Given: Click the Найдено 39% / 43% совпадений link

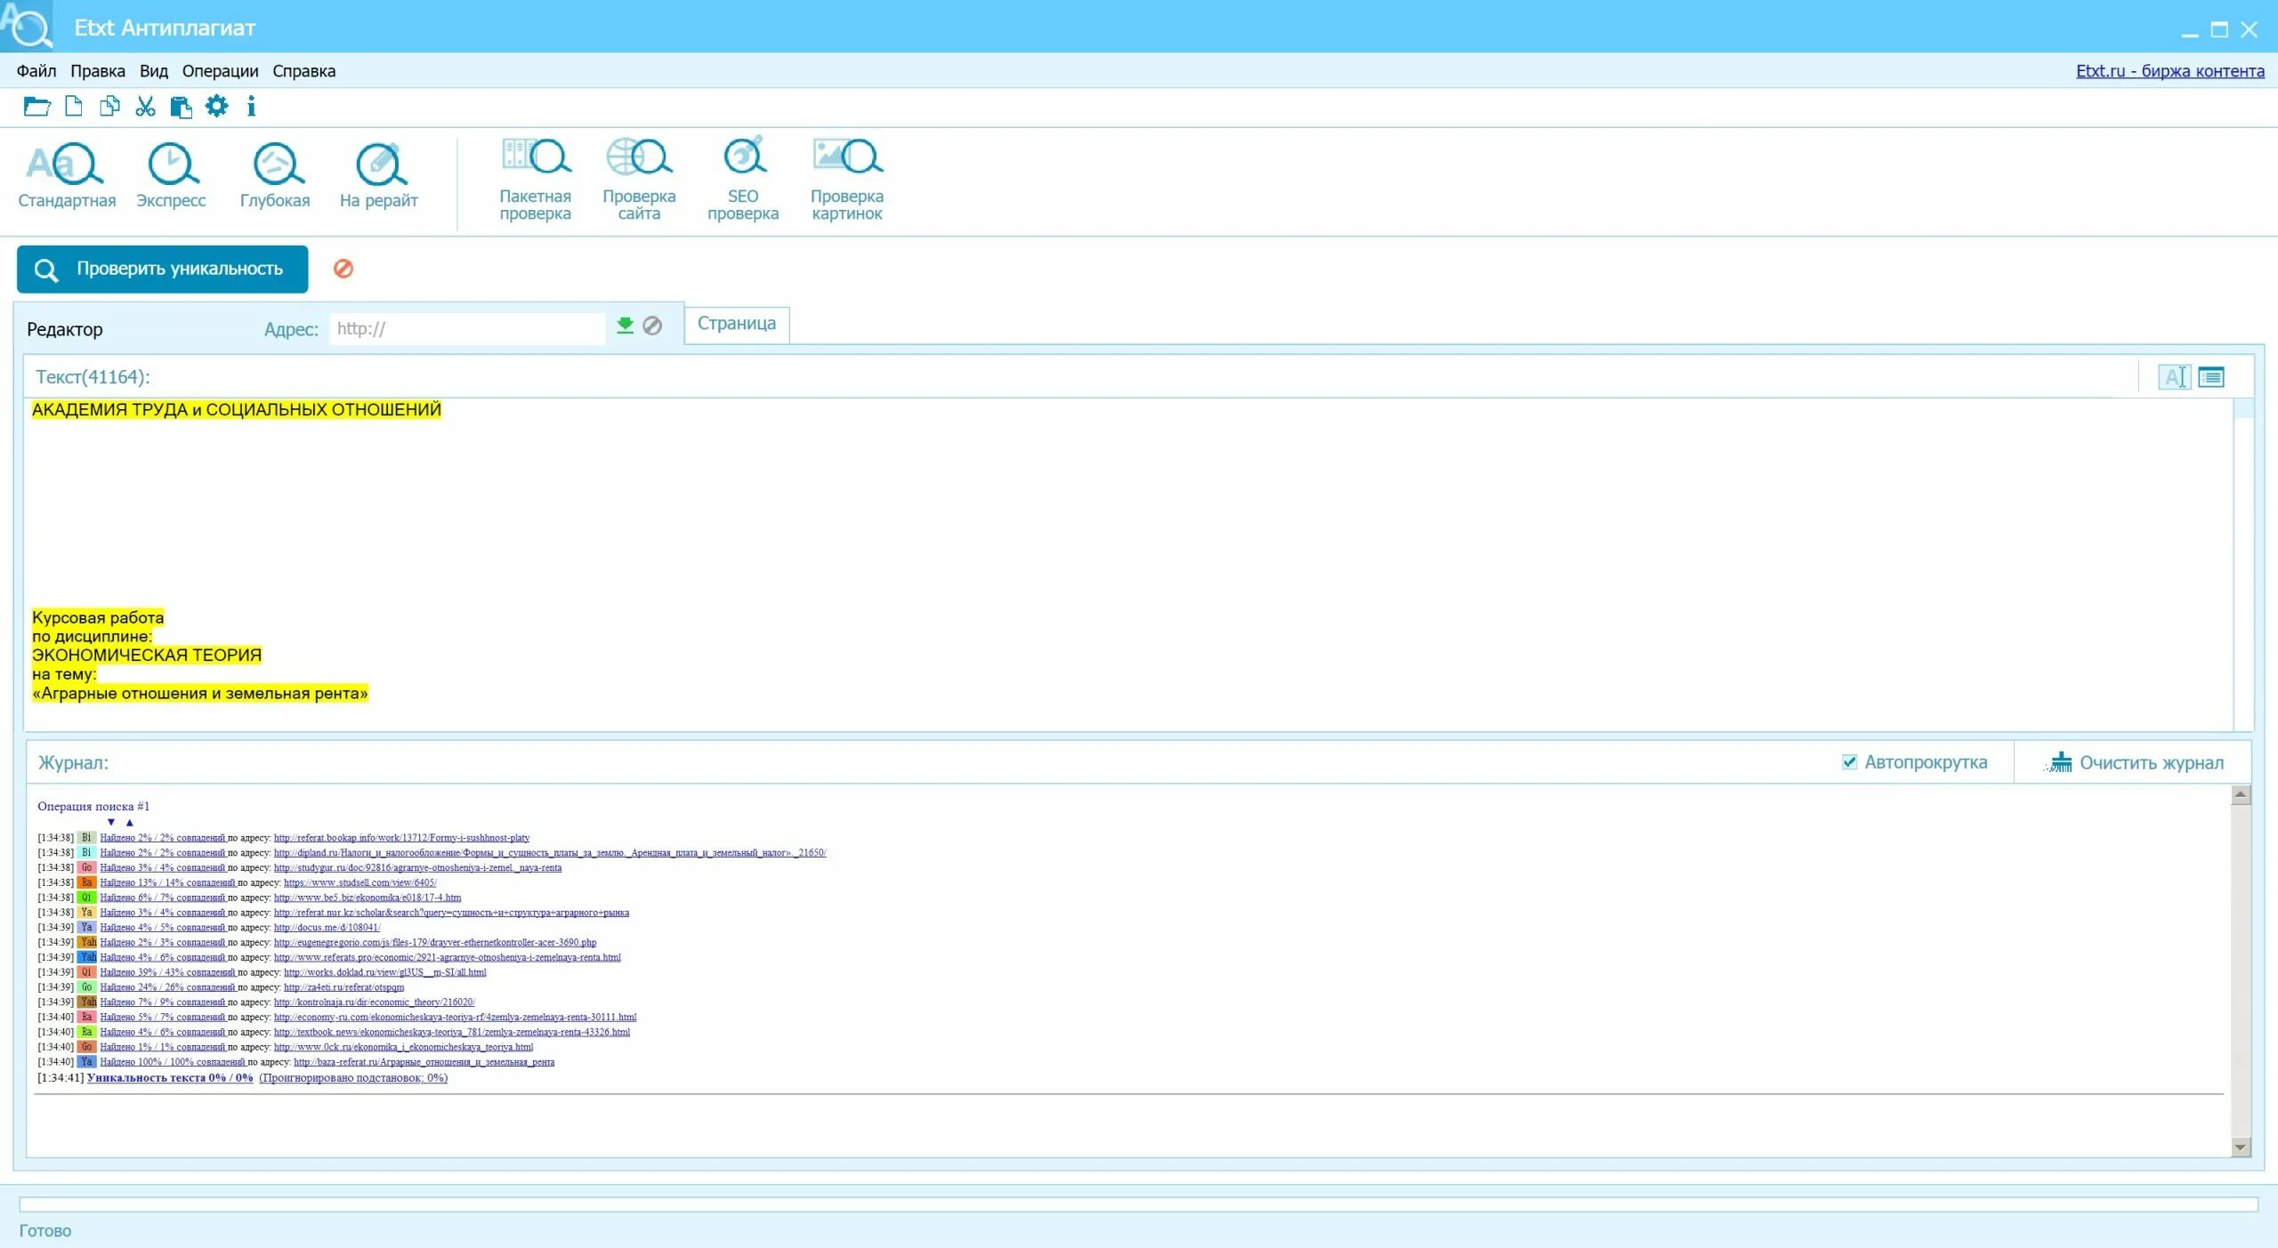Looking at the screenshot, I should 167,972.
